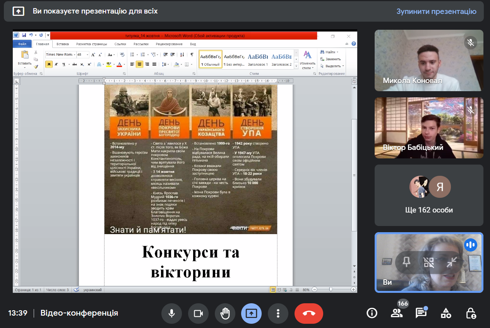The width and height of the screenshot is (490, 328).
Task: Turn off the camera
Action: (199, 313)
